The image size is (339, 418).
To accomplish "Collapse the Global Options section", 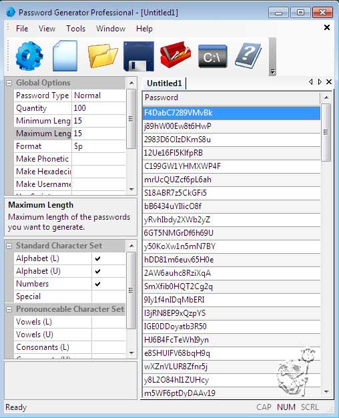I will [x=9, y=83].
